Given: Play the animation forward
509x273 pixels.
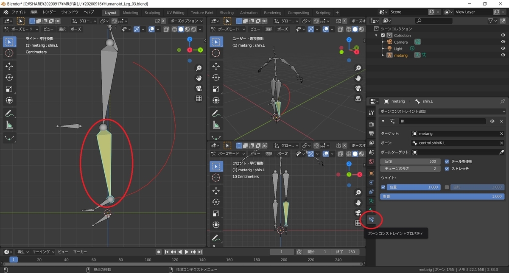Looking at the screenshot, I should tap(187, 252).
